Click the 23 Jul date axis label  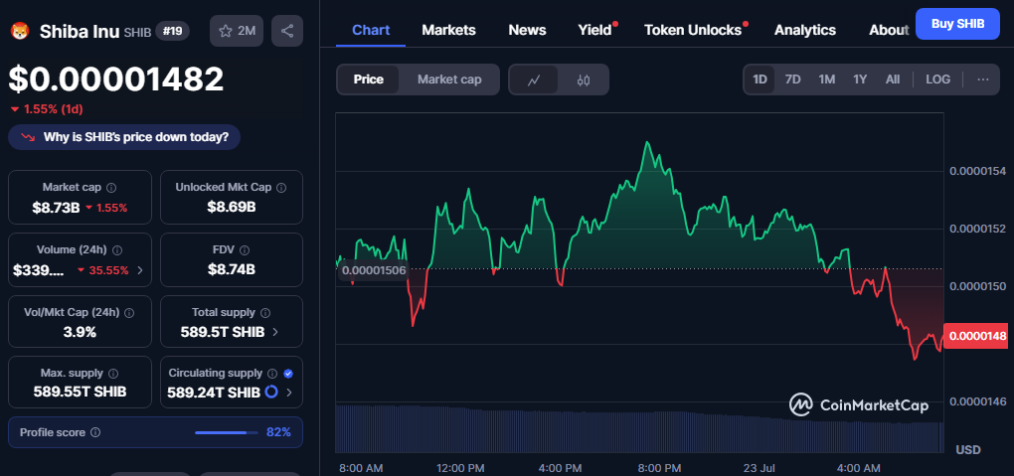tap(760, 468)
